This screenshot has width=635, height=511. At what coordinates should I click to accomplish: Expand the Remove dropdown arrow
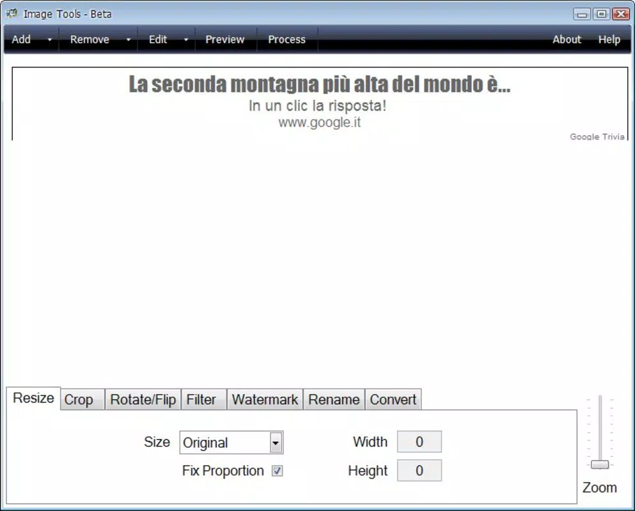point(129,40)
